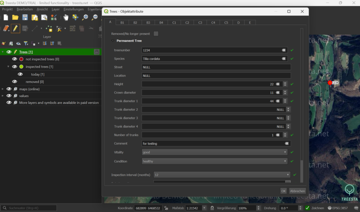Viewport: 360px width, 212px height.
Task: Open the Style Manager icon in toolbar
Action: point(54,17)
